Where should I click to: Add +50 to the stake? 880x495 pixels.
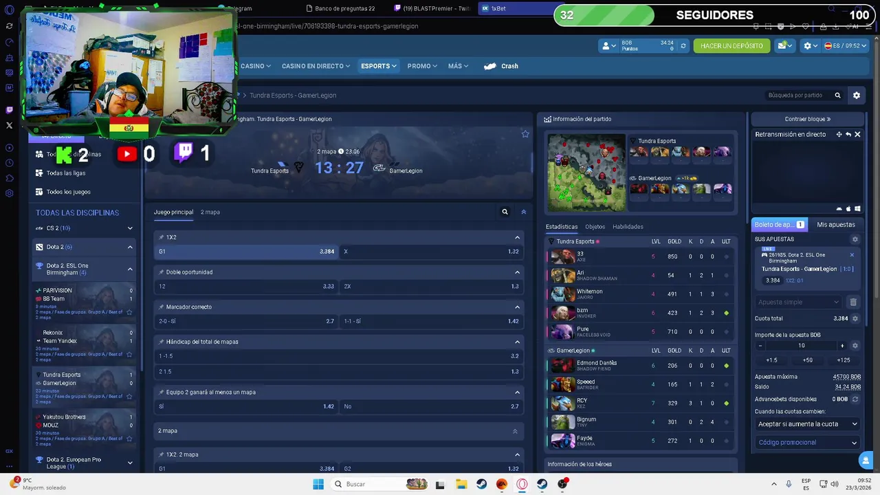(x=807, y=360)
